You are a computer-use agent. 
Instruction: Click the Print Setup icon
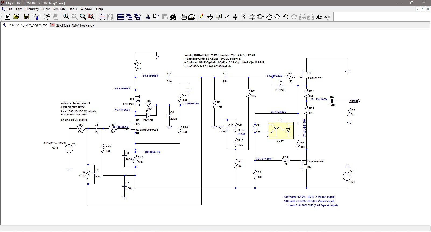[x=192, y=17]
